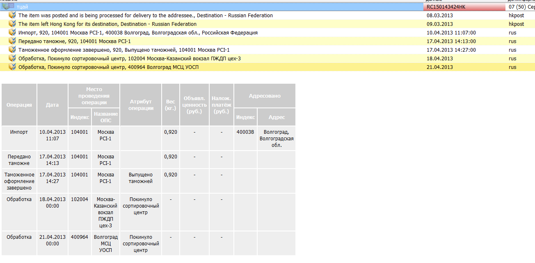
Task: Click timestamp "17.04.2013 14:13:00" in the event list
Action: 451,41
